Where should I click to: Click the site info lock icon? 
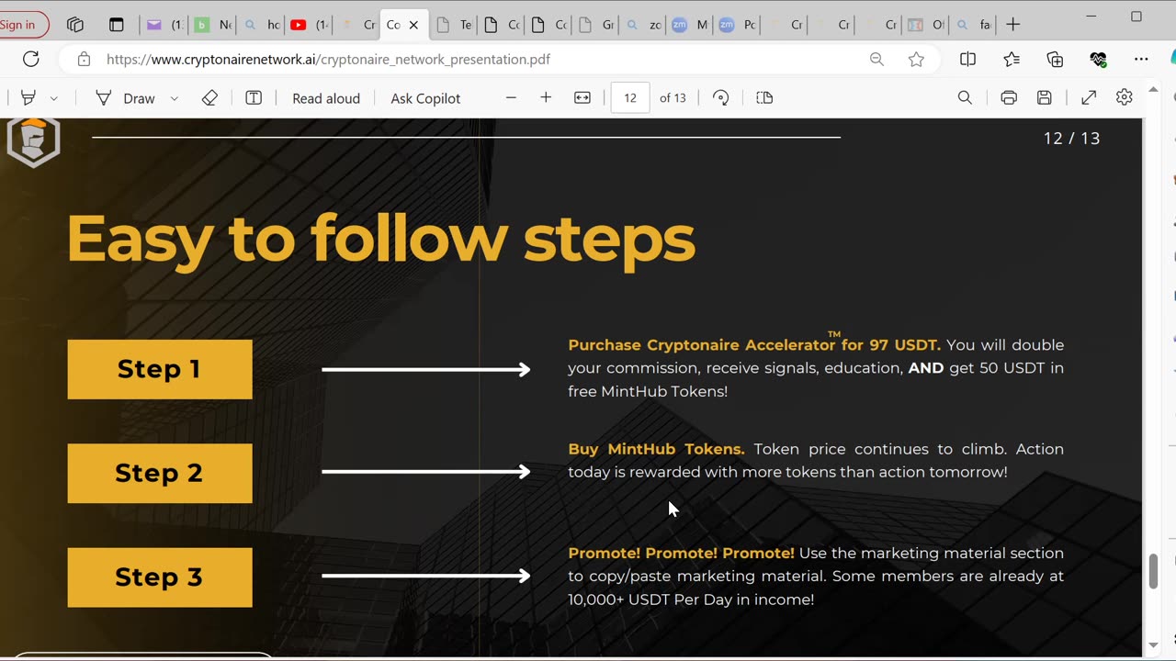84,59
